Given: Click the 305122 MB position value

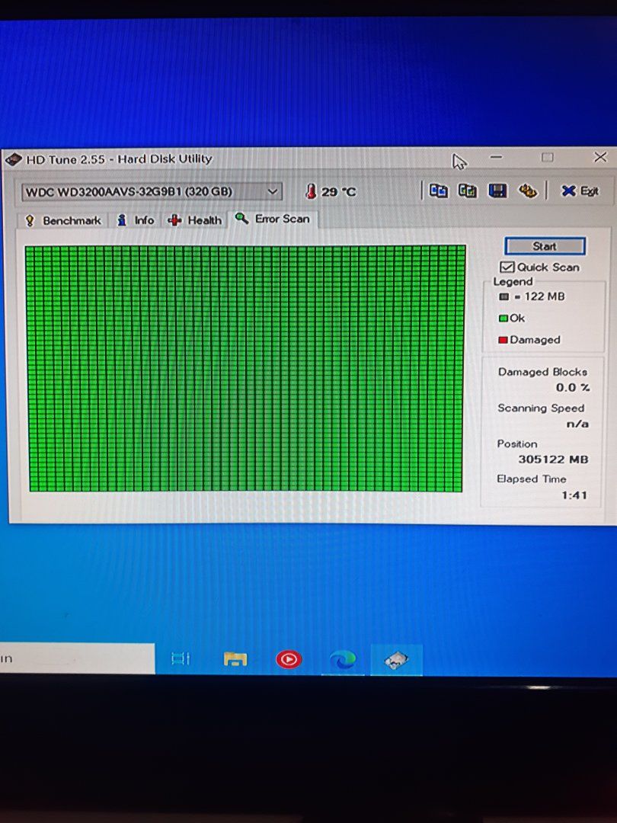Looking at the screenshot, I should (553, 460).
